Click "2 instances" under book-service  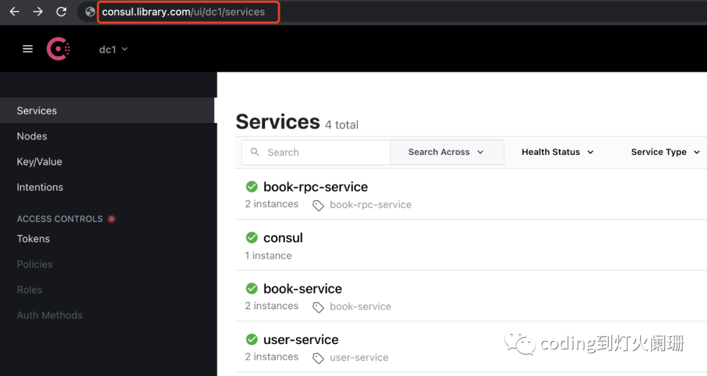(272, 306)
